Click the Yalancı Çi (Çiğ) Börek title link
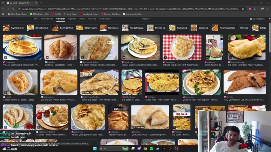 (88, 135)
